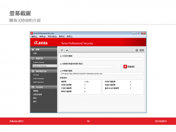Click the last detected virus field
The height and width of the screenshot is (132, 176).
(86, 67)
